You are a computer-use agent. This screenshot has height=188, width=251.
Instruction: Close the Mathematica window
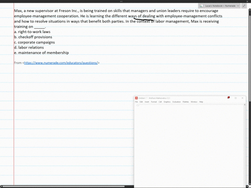242,98
